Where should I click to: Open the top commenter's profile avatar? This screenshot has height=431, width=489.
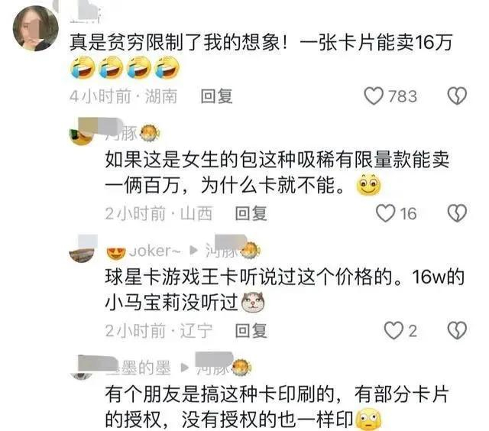(36, 28)
